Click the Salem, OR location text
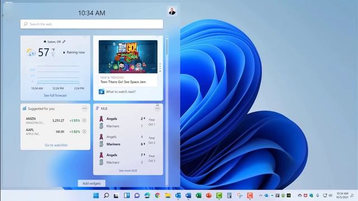This screenshot has height=201, width=358. [54, 42]
